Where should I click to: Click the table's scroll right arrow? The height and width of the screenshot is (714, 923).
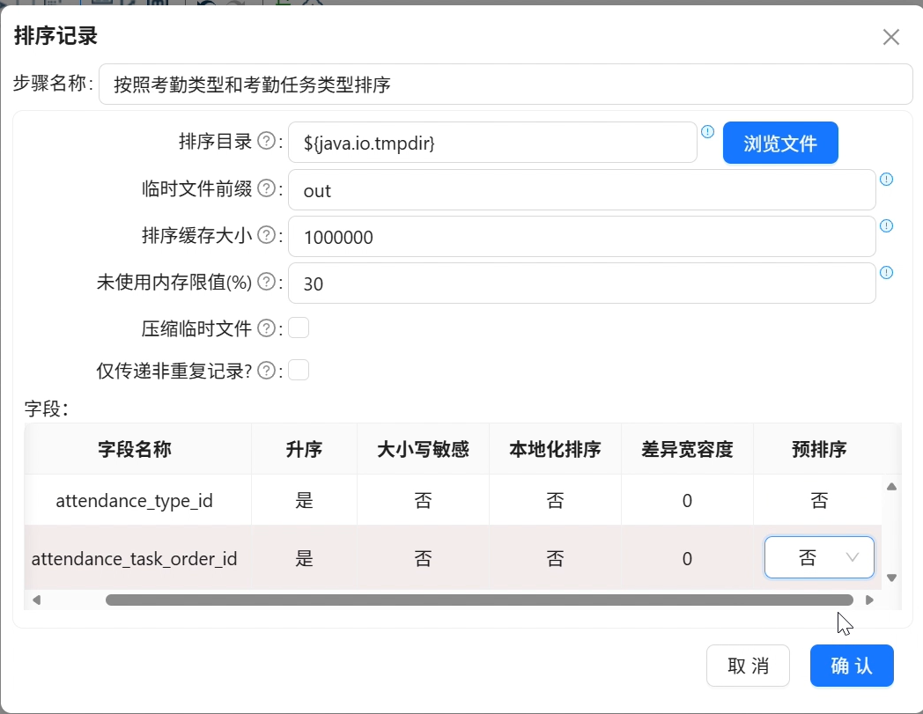869,600
